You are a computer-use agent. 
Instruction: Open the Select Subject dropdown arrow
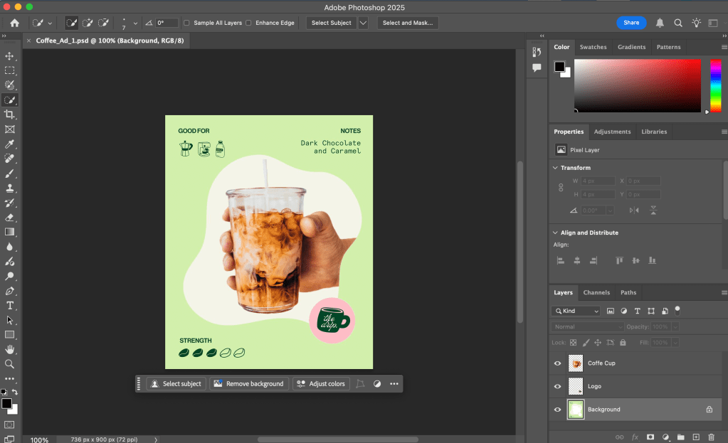tap(363, 23)
